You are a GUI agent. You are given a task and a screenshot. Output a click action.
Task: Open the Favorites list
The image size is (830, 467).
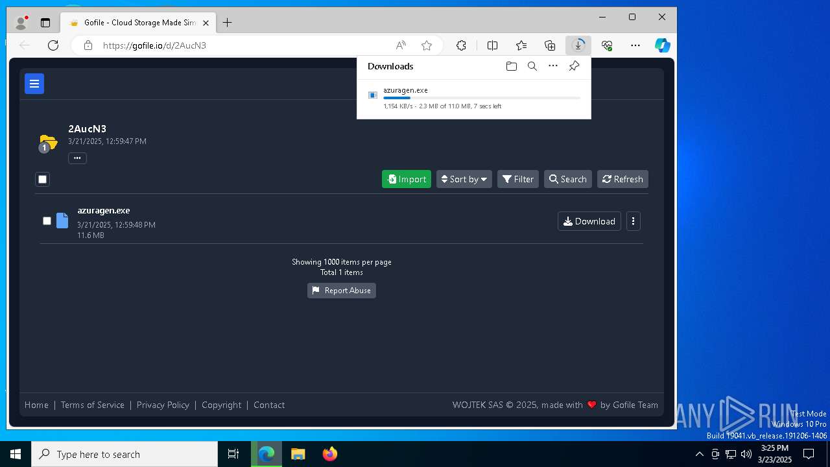[521, 45]
